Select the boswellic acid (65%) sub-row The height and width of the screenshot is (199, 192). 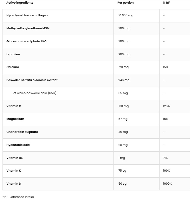click(x=34, y=93)
